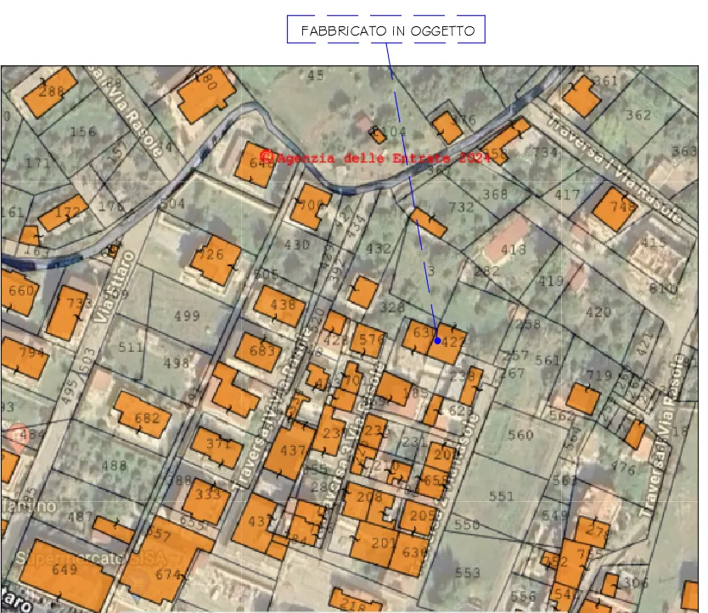
Task: Click parcel number 368
Action: click(495, 194)
